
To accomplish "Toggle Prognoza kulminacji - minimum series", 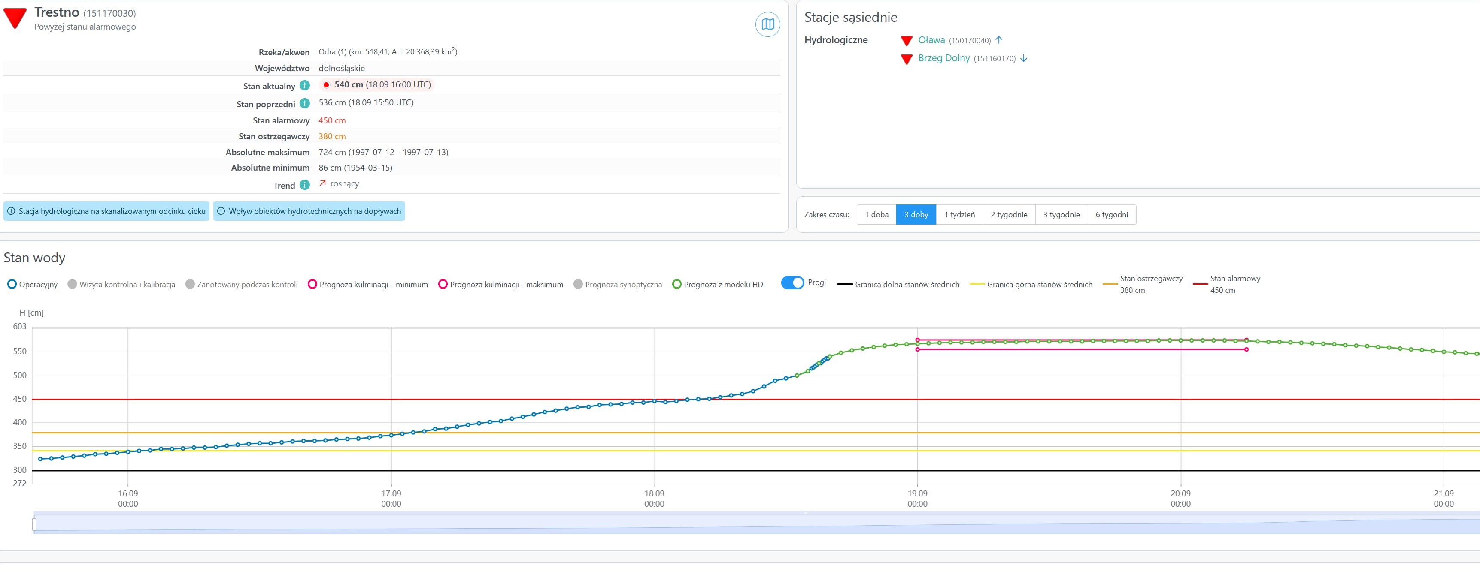I will (368, 285).
